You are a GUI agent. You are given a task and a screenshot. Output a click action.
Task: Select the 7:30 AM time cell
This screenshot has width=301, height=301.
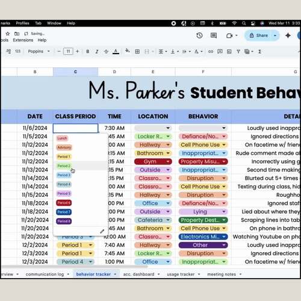tap(114, 128)
